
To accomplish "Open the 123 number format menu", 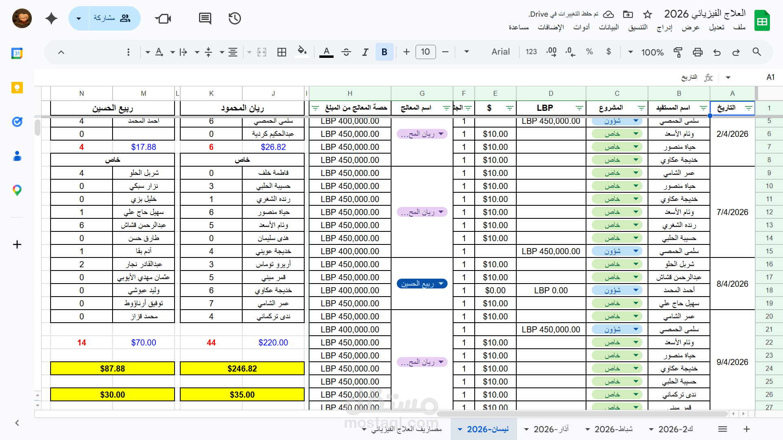I will pyautogui.click(x=531, y=52).
